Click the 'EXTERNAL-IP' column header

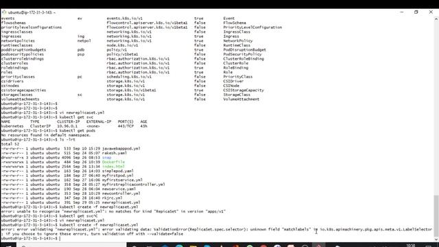[99, 122]
